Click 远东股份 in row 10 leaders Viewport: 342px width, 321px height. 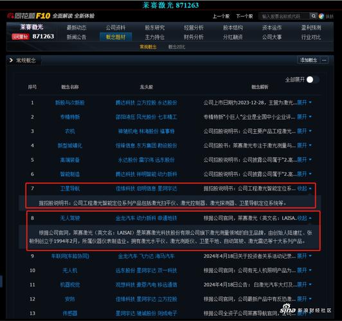pos(125,270)
